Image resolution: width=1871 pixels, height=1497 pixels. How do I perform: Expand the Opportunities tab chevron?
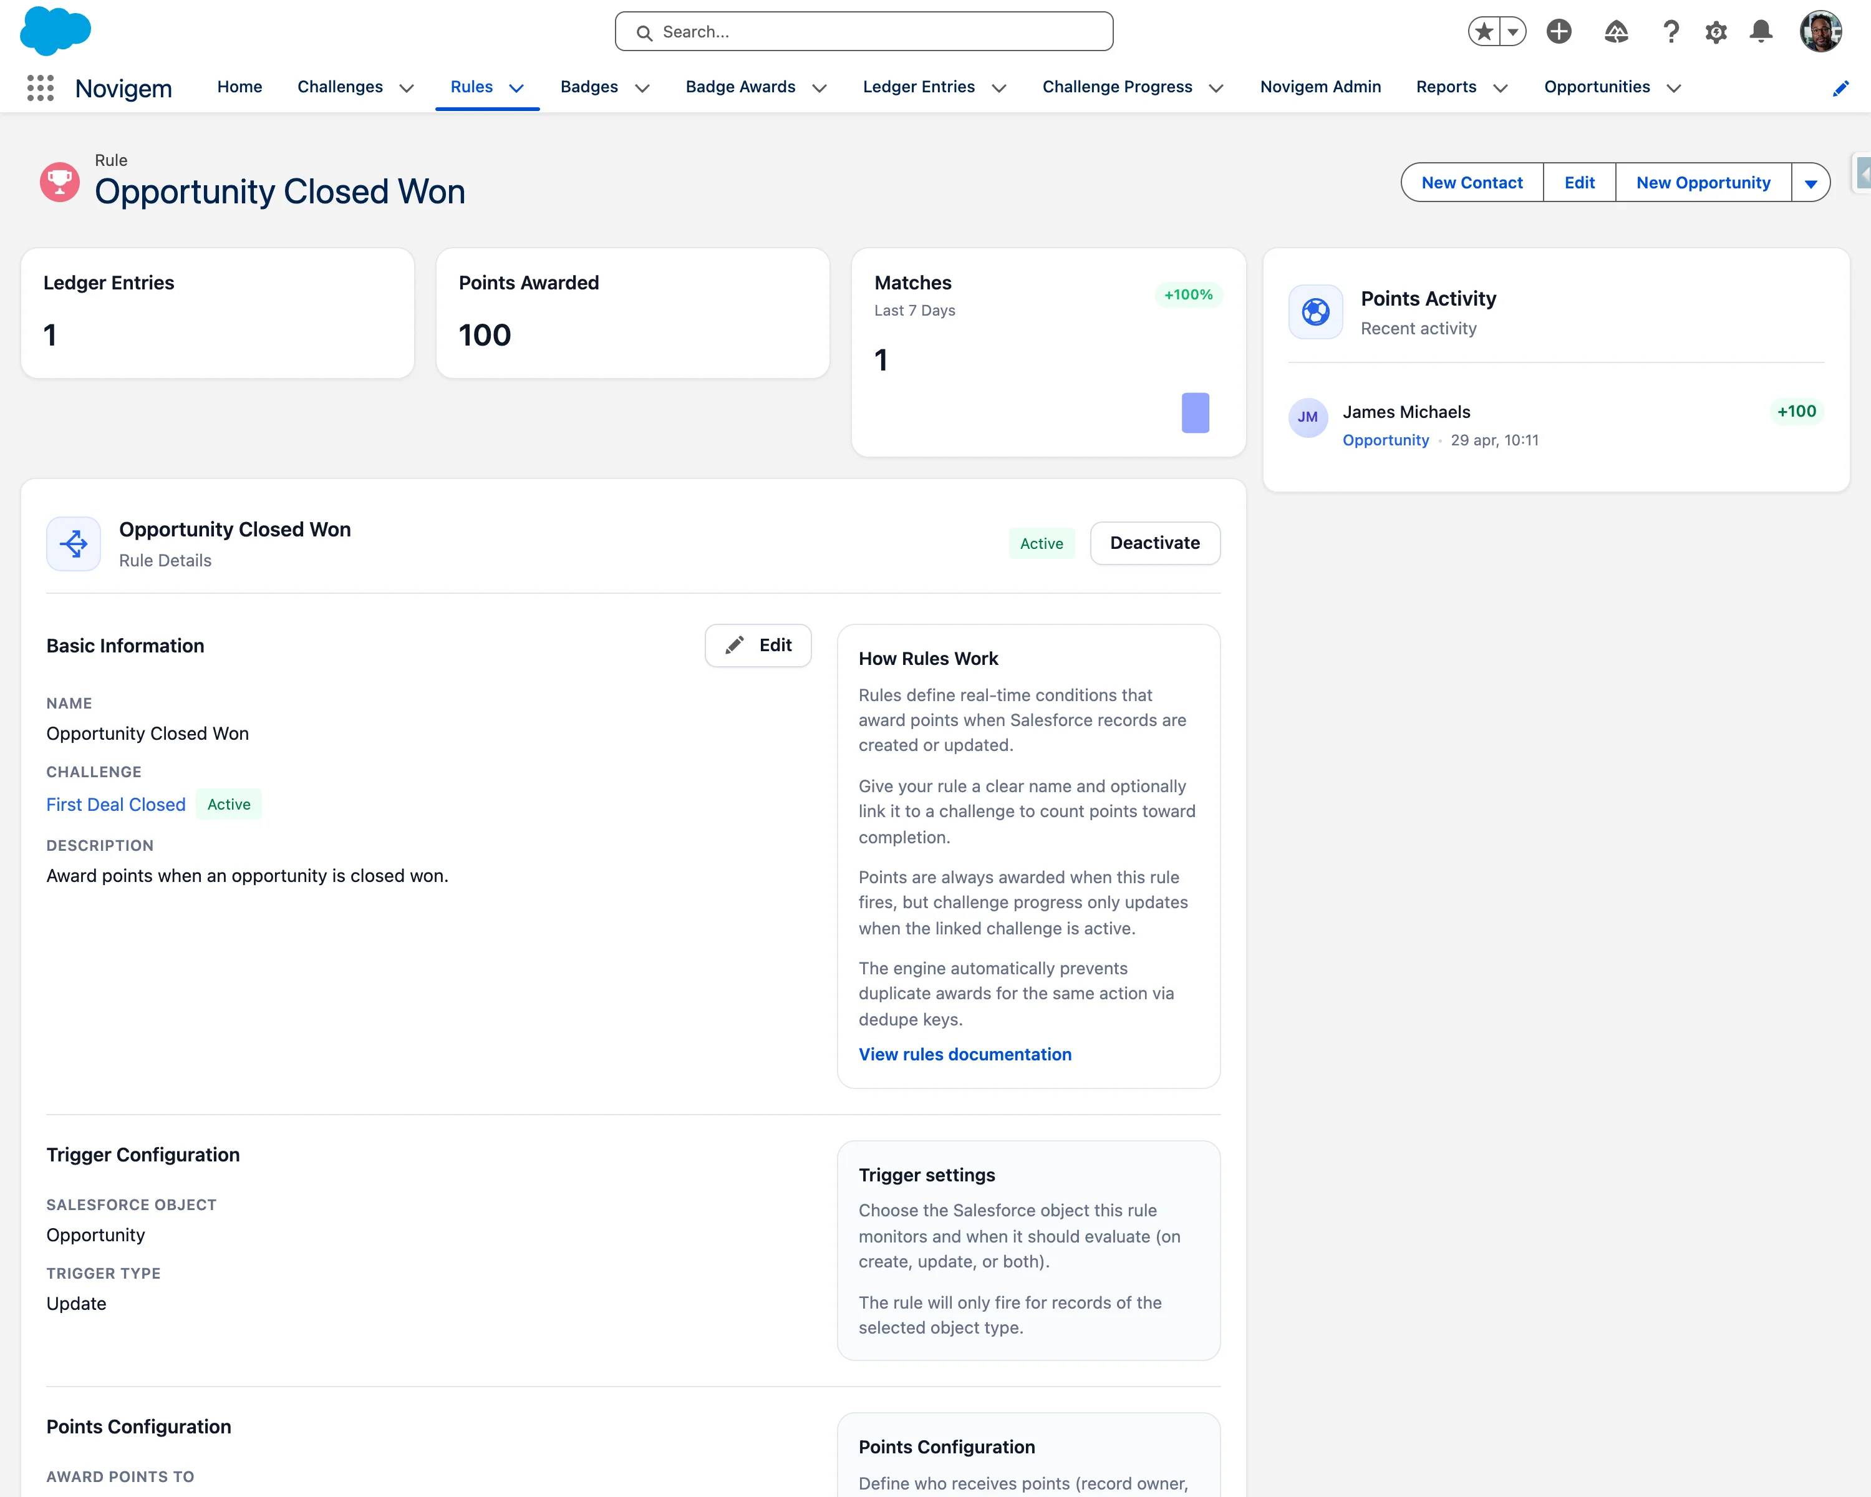(x=1674, y=88)
